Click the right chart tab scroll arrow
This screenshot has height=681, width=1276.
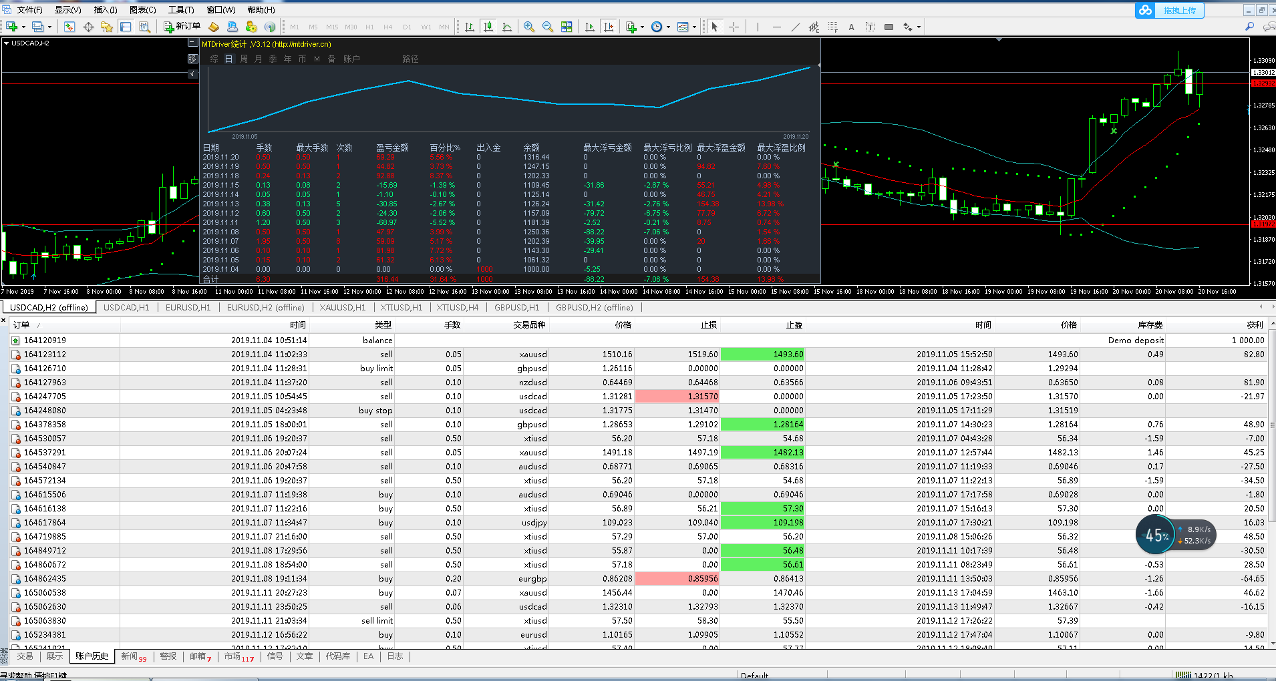[x=1272, y=307]
